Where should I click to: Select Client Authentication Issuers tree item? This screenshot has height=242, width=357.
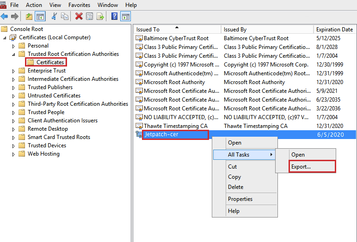[x=62, y=121]
